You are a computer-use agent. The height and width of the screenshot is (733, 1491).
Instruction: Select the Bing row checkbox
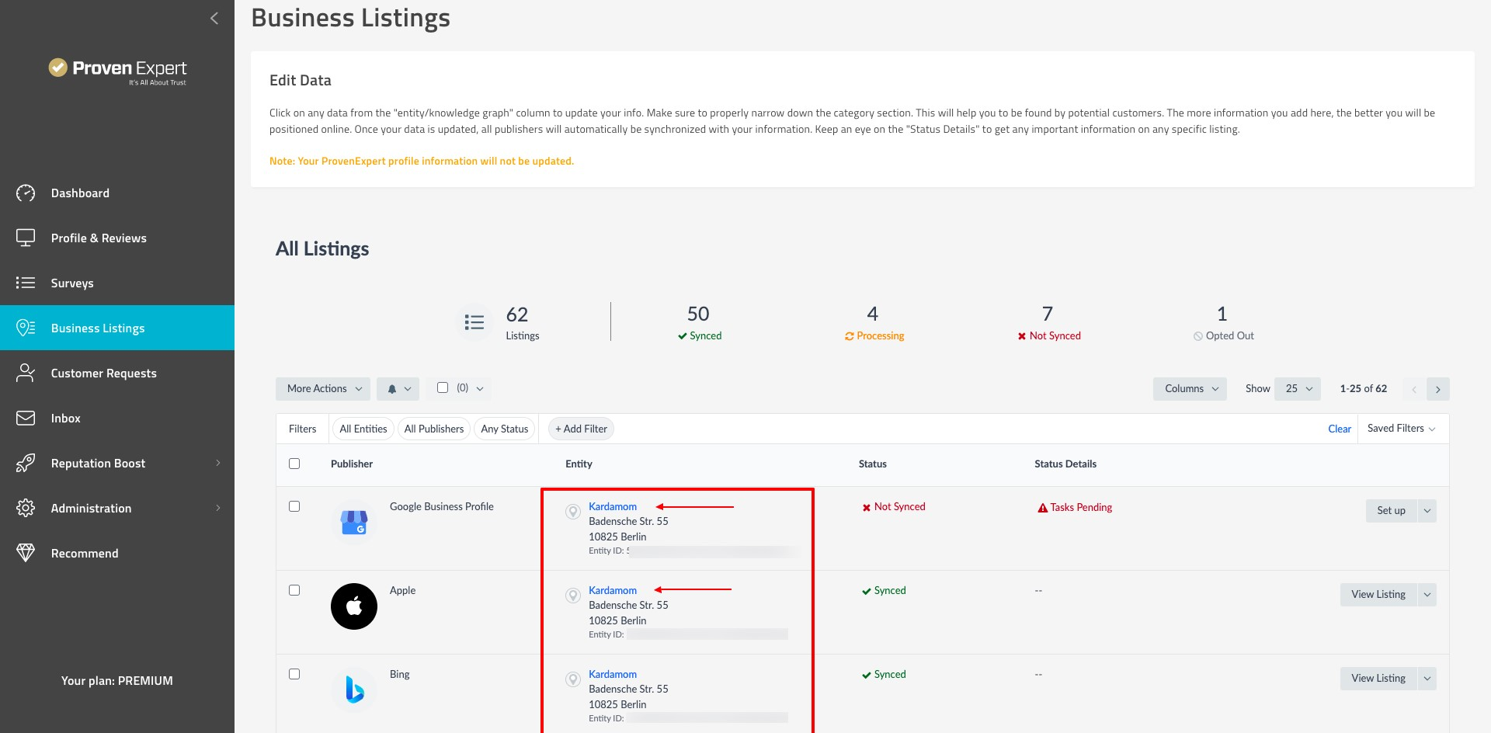(294, 674)
